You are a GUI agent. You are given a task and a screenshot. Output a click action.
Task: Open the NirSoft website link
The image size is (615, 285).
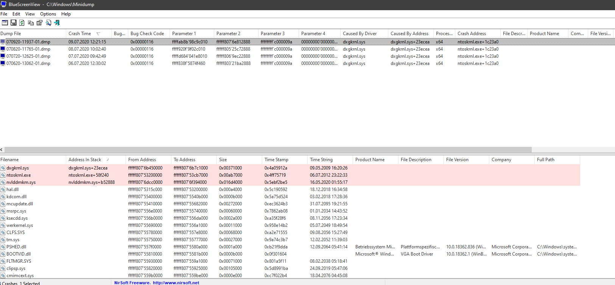click(x=176, y=282)
